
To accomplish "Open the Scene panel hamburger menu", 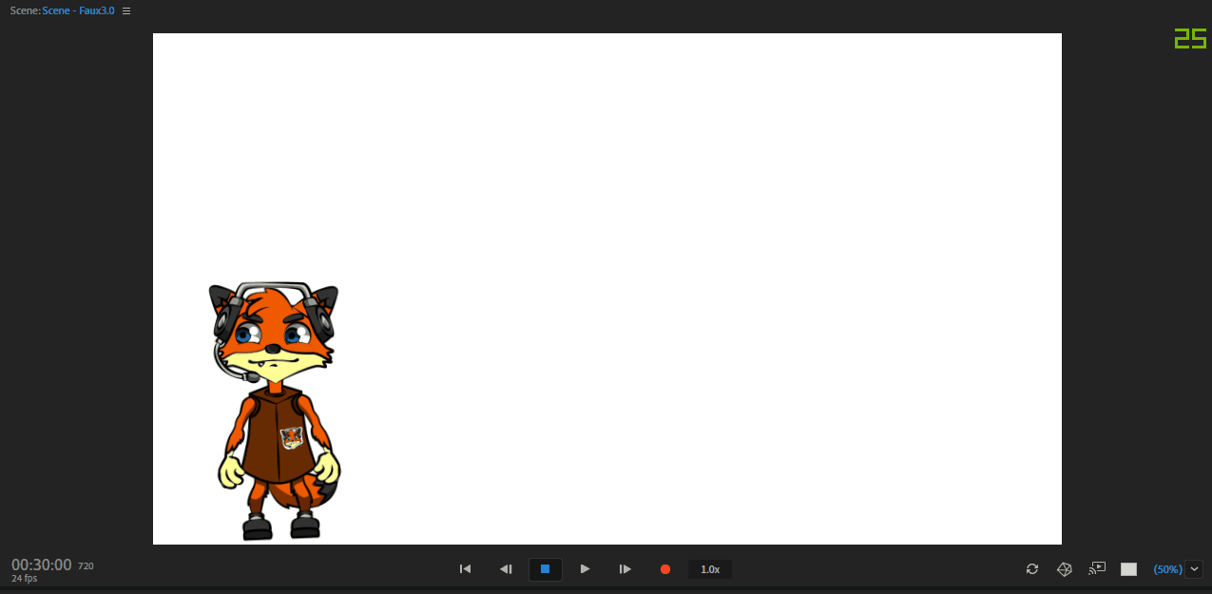I will click(x=126, y=10).
